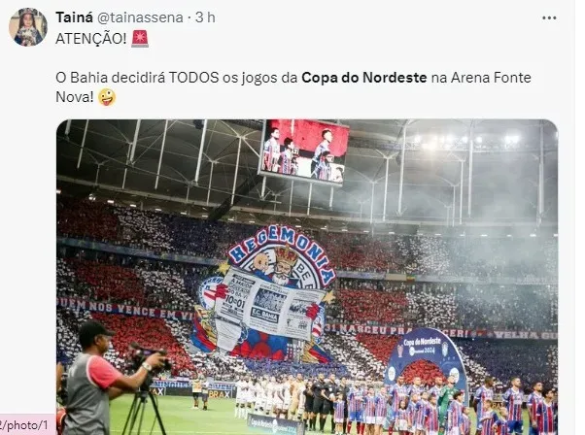Click the words Arena Fonte in the tweet
Image resolution: width=585 pixels, height=435 pixels.
pos(491,78)
